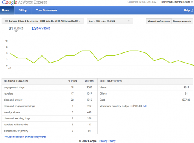Click the Customer ID number text

[143, 2]
